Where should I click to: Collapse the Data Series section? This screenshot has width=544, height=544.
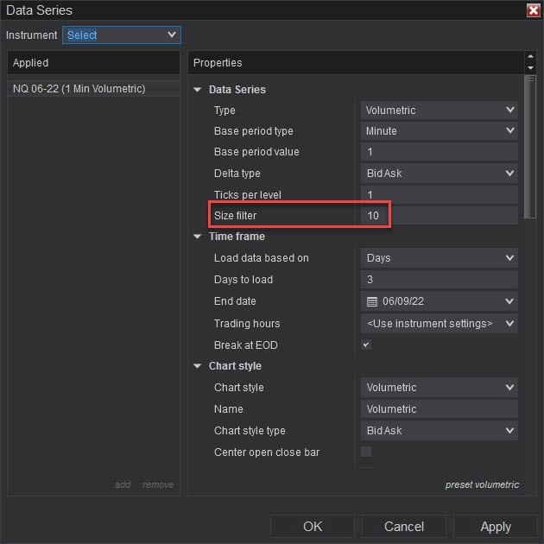[198, 90]
